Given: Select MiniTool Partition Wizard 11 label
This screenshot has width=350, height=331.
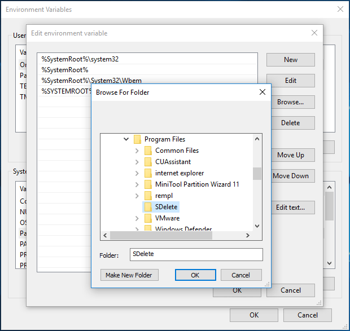Looking at the screenshot, I should point(197,184).
